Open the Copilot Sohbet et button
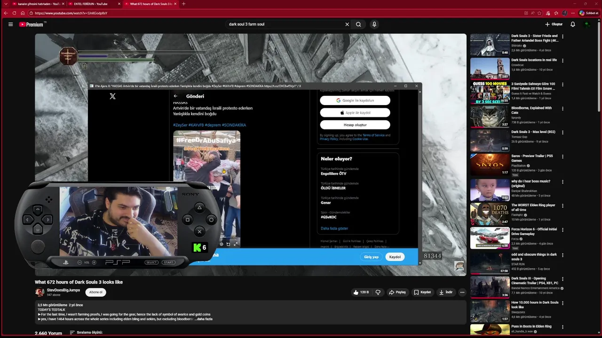The width and height of the screenshot is (602, 338). (x=589, y=13)
